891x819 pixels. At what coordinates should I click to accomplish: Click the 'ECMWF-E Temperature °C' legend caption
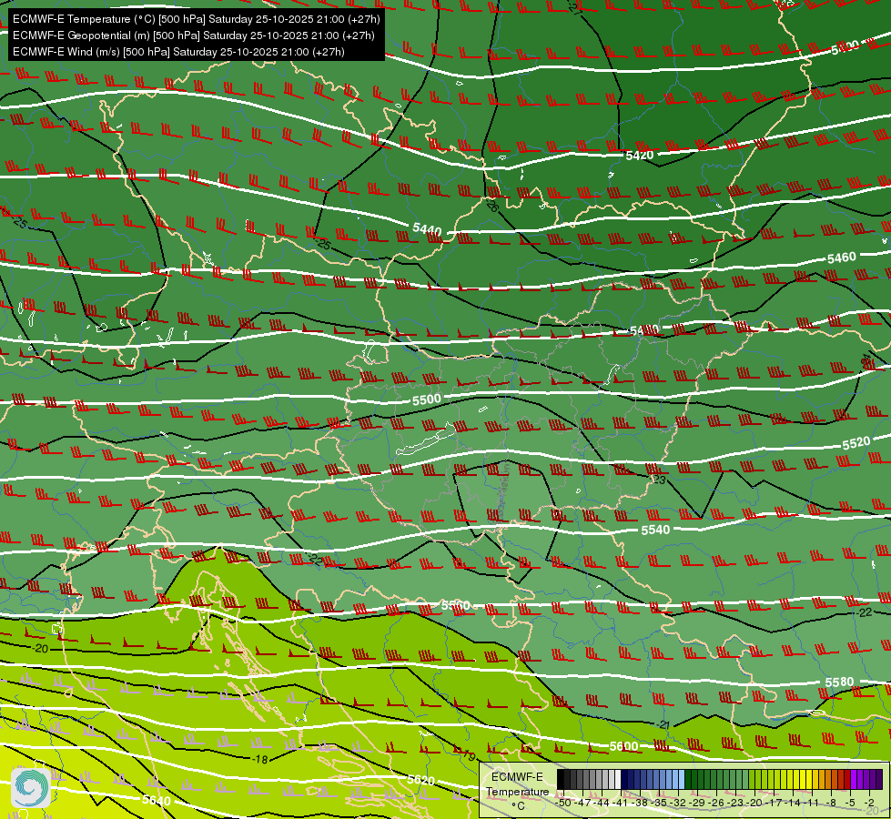[x=517, y=791]
